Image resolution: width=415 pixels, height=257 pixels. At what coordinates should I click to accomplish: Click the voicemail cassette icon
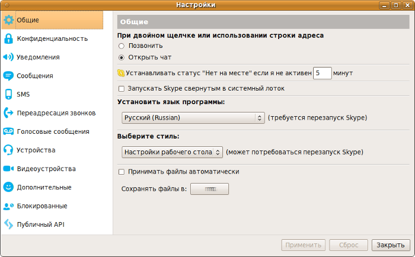8,131
